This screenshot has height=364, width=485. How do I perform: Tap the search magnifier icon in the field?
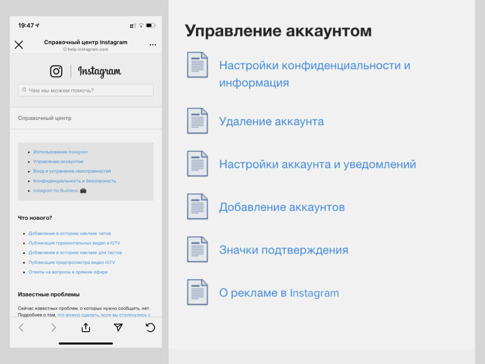click(24, 90)
